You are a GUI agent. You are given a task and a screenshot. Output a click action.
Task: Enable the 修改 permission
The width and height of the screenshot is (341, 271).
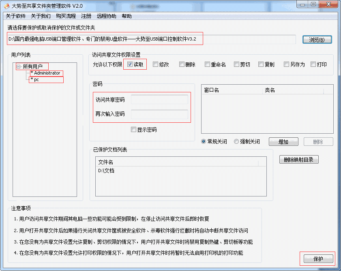pyautogui.click(x=155, y=64)
